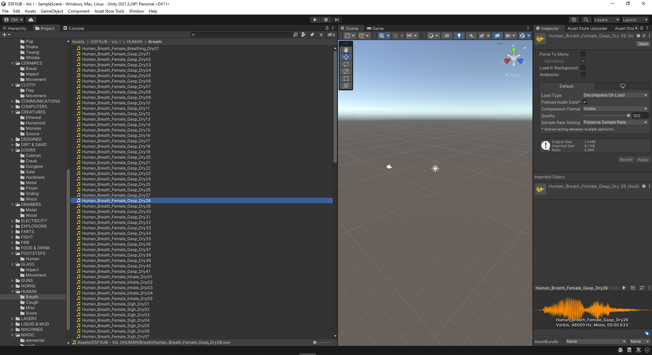Select the Hand view tool

346,50
